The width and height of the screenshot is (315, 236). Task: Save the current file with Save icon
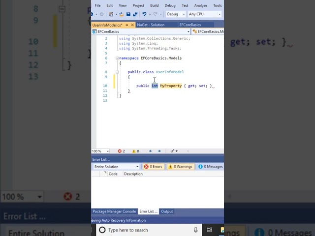pos(128,14)
